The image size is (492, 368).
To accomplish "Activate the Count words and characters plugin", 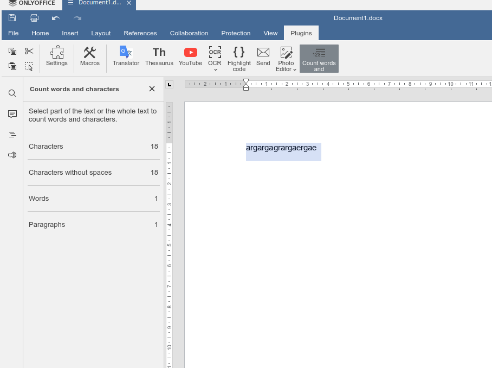I will tap(319, 57).
